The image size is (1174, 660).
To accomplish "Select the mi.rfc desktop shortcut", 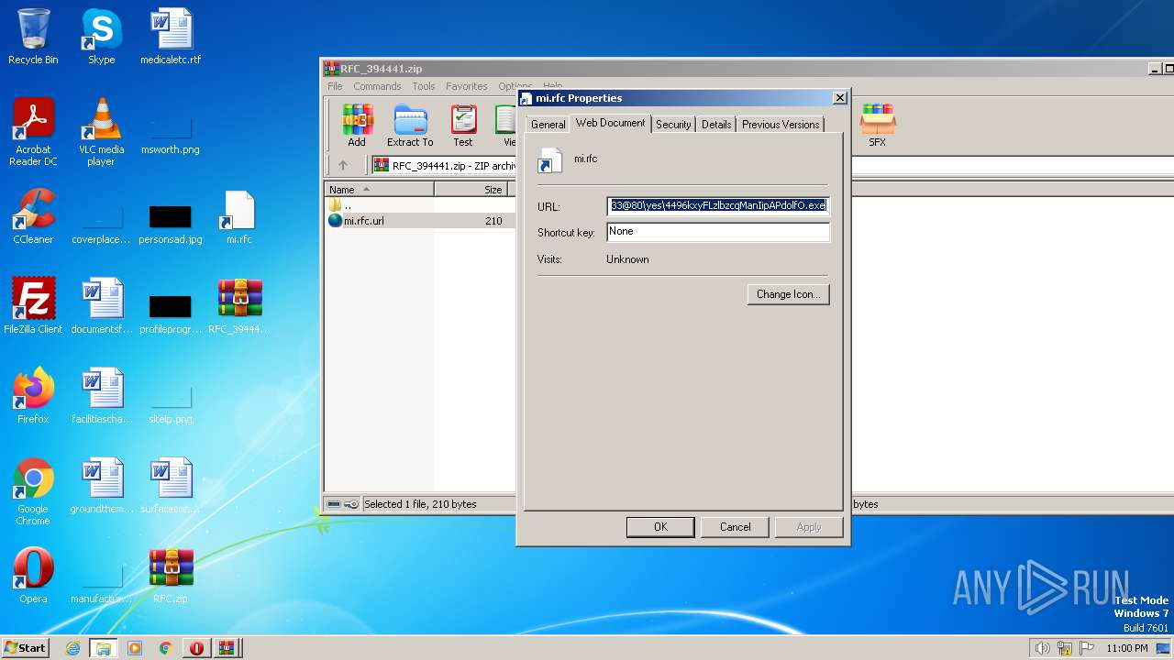I will pyautogui.click(x=239, y=216).
